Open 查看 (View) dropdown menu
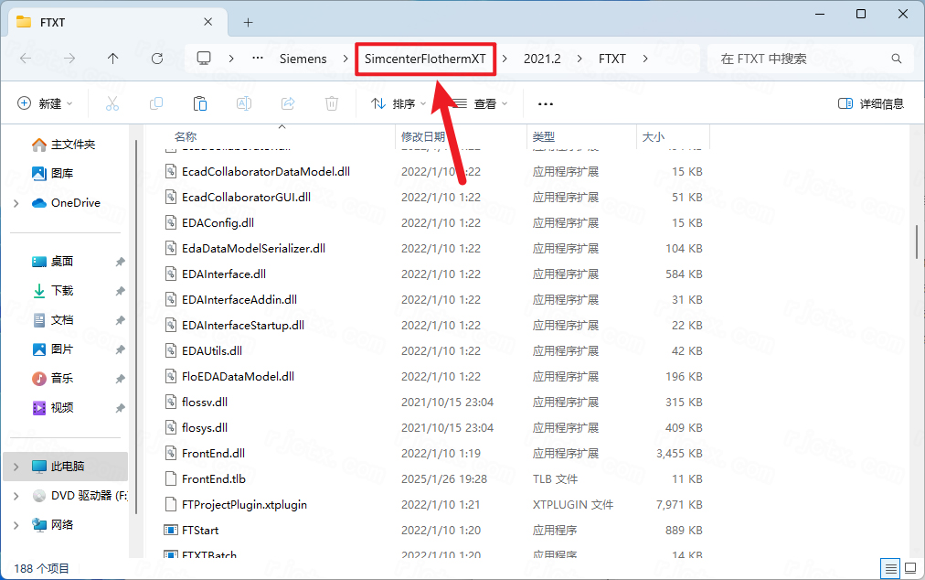This screenshot has width=925, height=580. tap(481, 104)
